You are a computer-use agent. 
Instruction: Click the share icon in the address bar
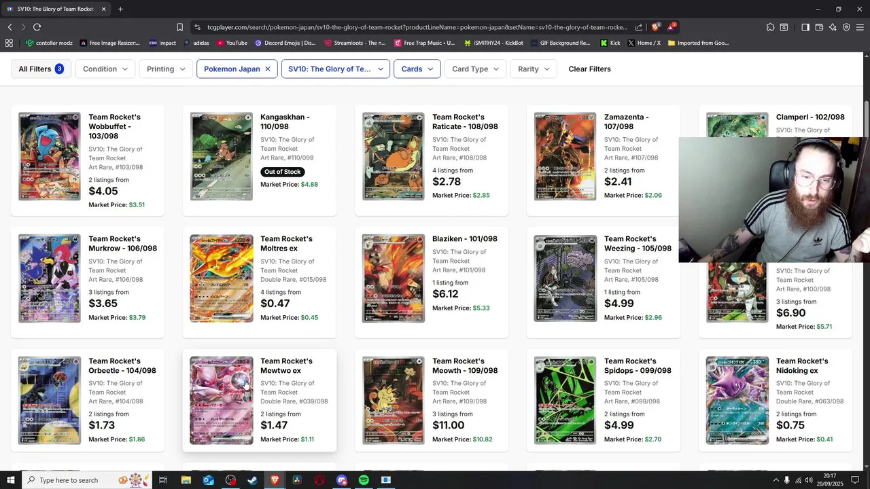point(639,27)
